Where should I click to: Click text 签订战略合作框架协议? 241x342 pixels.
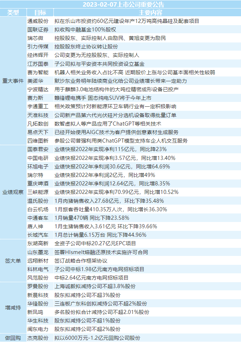coord(81,260)
